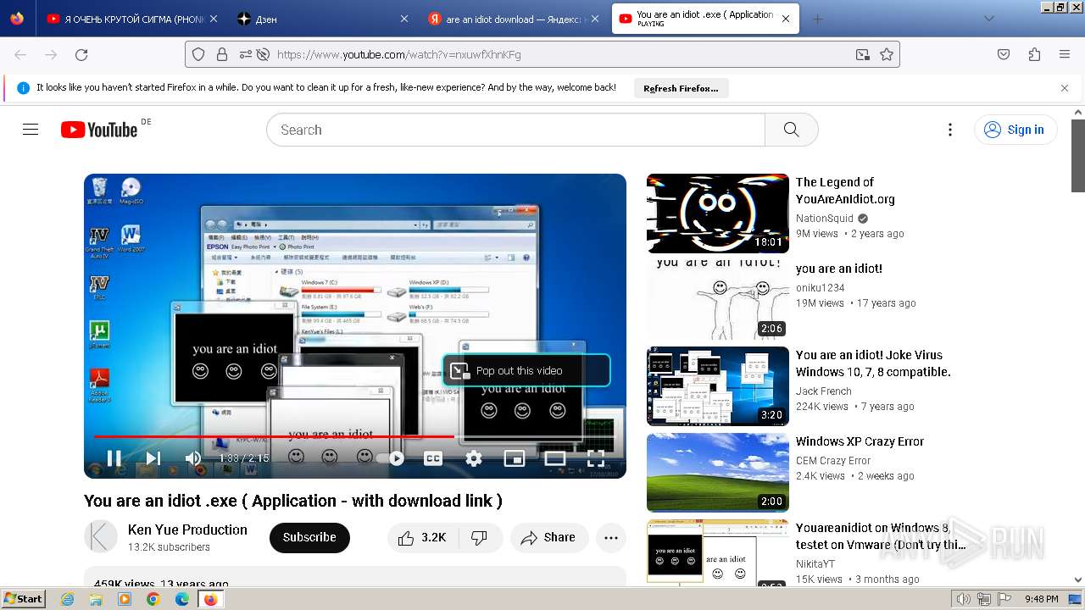
Task: Dislike the video with thumbs down
Action: coord(480,538)
